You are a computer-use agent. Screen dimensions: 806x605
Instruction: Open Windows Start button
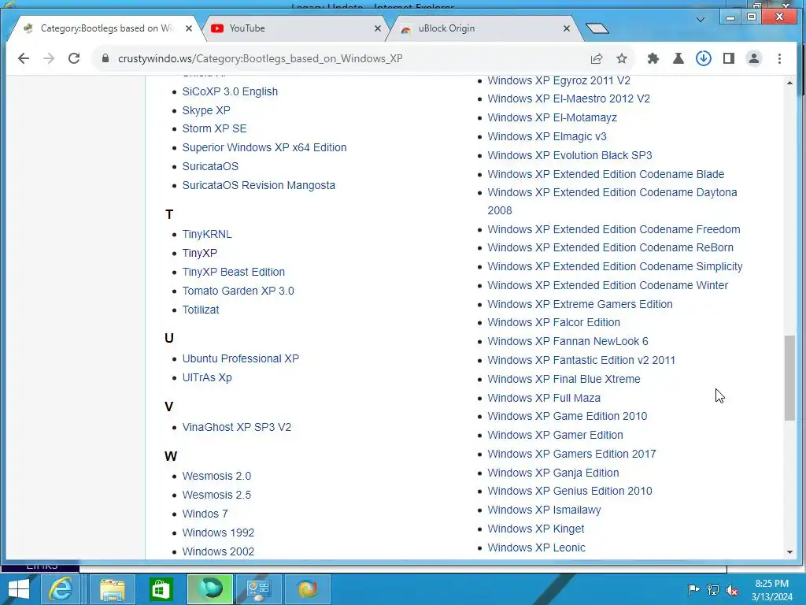(19, 589)
